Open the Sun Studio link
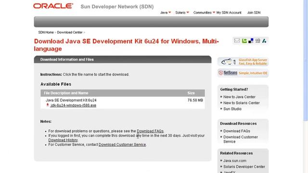Screen dimensions: 308x173 (x=232, y=109)
